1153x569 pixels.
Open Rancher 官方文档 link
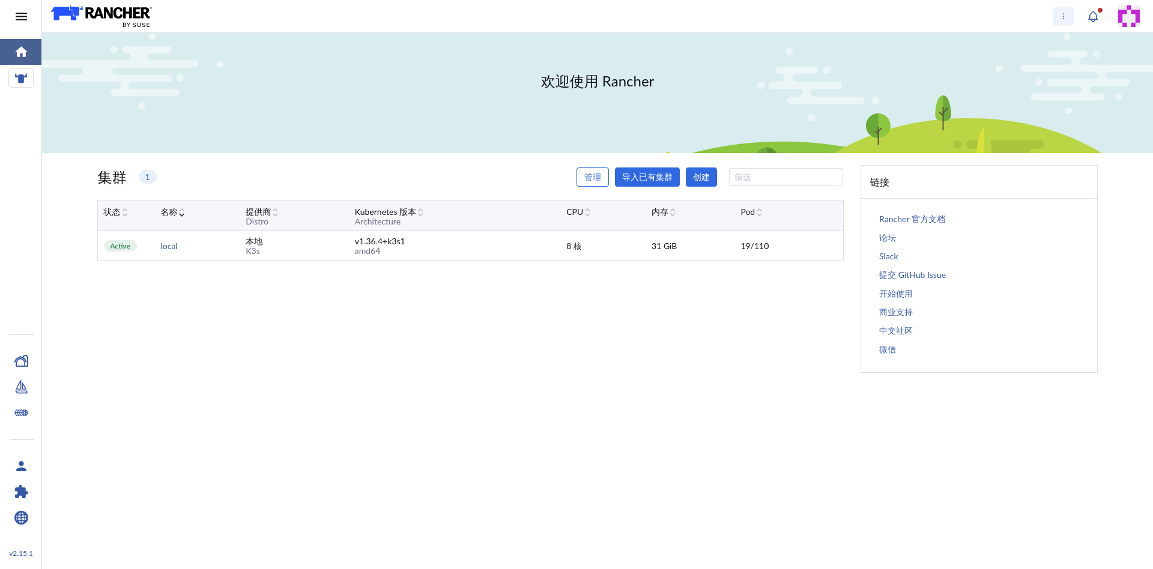[912, 219]
